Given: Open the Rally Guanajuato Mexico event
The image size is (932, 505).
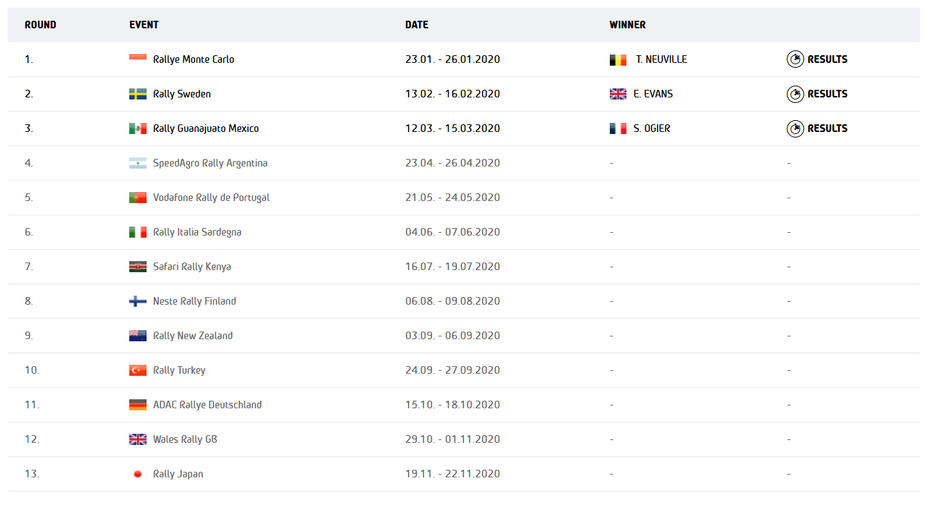Looking at the screenshot, I should point(206,128).
